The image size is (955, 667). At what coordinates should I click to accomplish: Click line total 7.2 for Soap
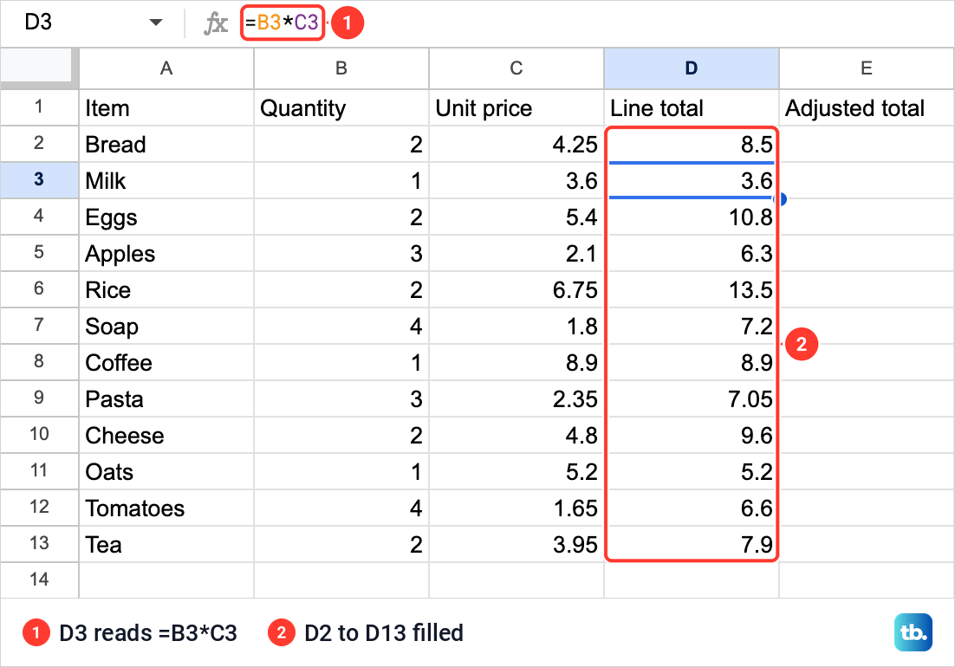(x=692, y=326)
